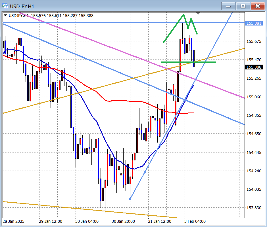The height and width of the screenshot is (227, 267).
Task: Maximize the USDJPY chart window
Action: (243, 6)
